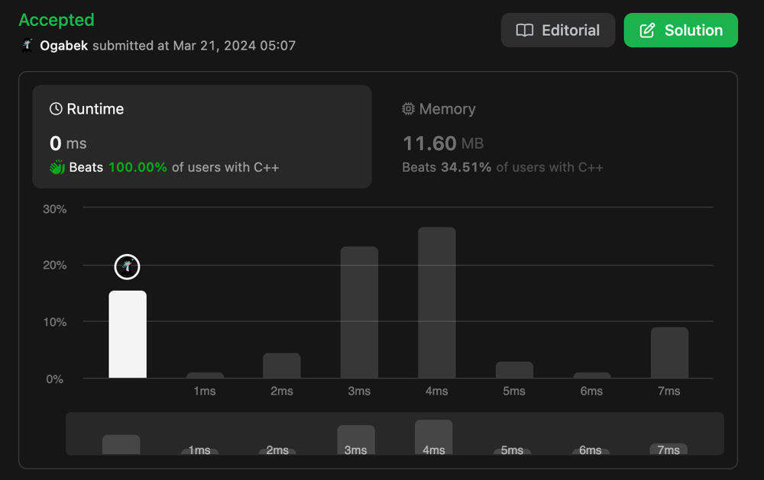Image resolution: width=764 pixels, height=480 pixels.
Task: Open the Editorial page
Action: click(x=558, y=31)
